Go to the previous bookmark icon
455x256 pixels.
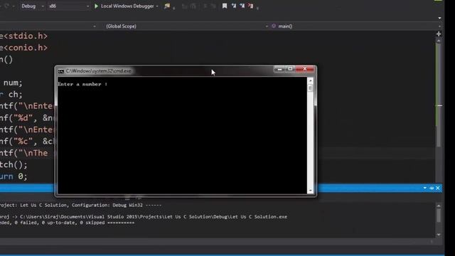click(x=234, y=6)
